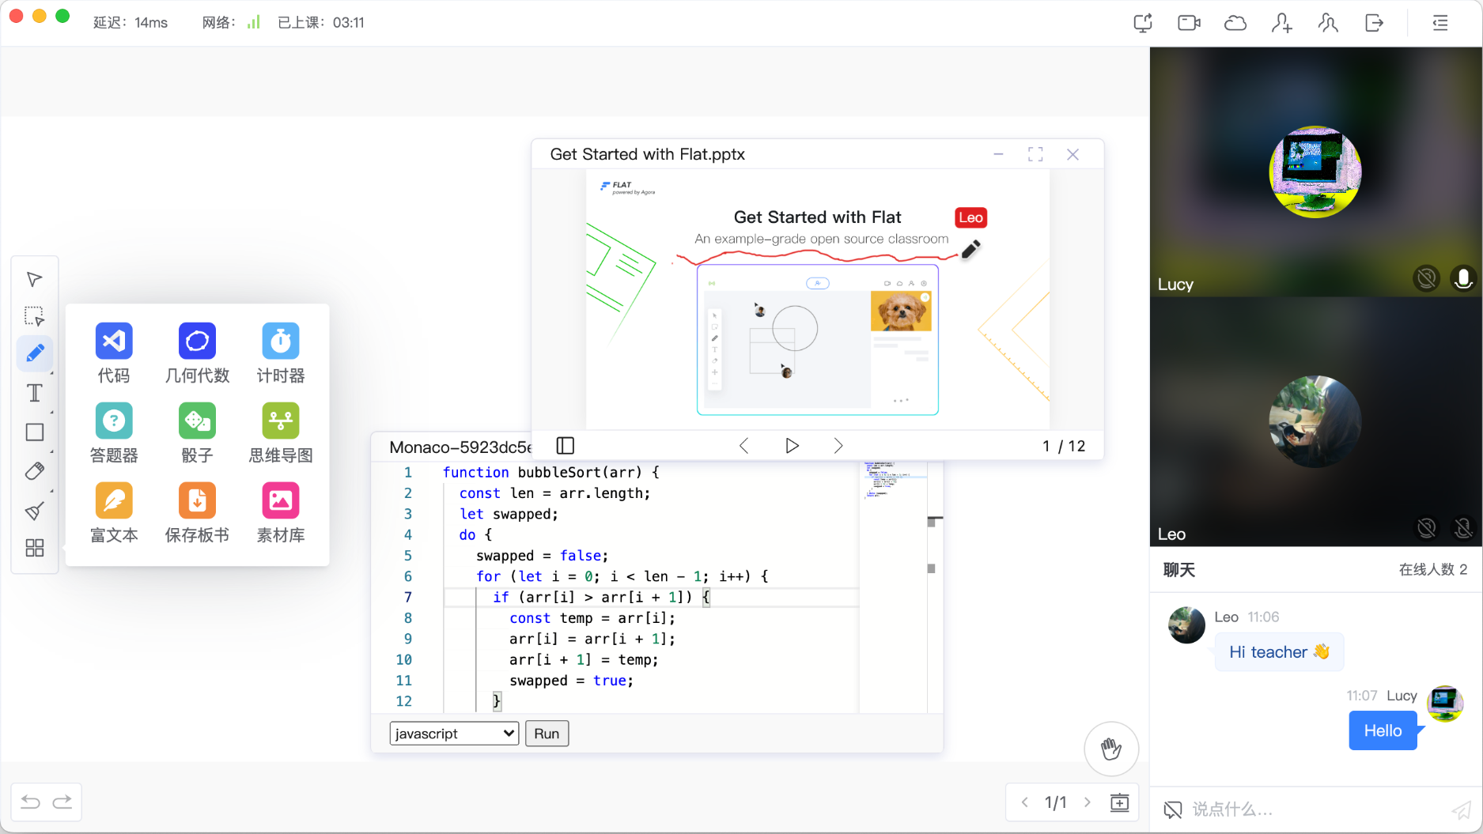Launch the 骰子 dice app
This screenshot has width=1483, height=834.
pyautogui.click(x=197, y=421)
